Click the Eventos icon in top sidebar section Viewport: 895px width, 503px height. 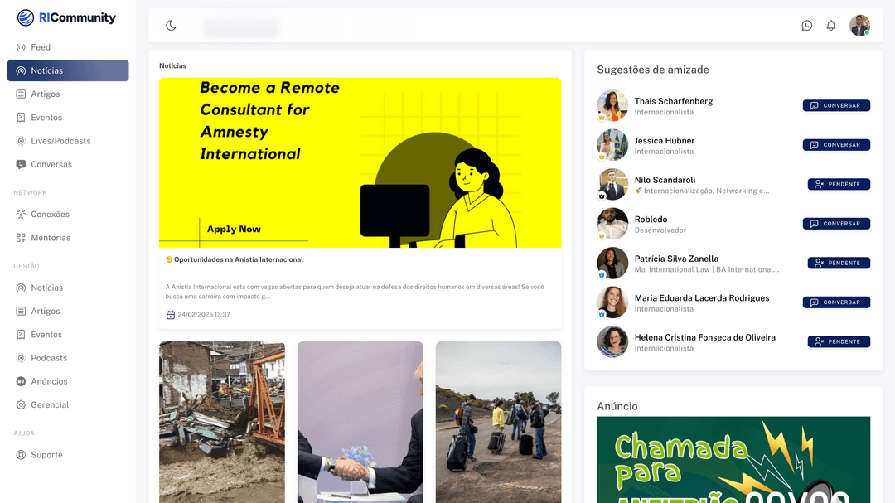point(21,118)
